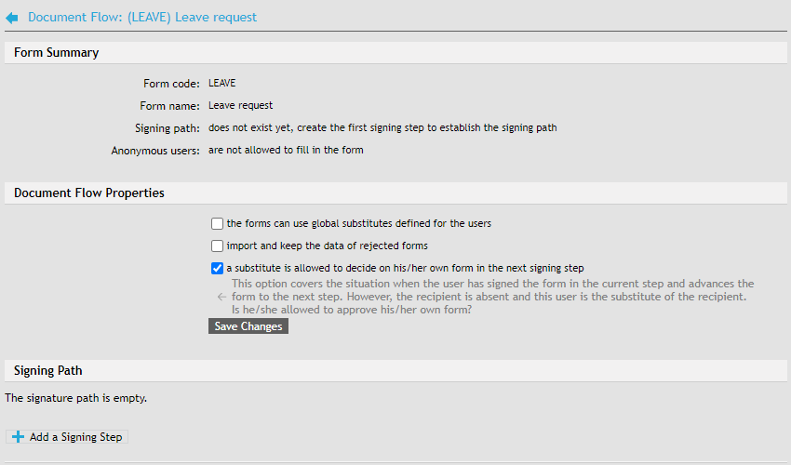The image size is (791, 465).
Task: Click 'are not allowed to fill in the form' text
Action: [x=286, y=150]
